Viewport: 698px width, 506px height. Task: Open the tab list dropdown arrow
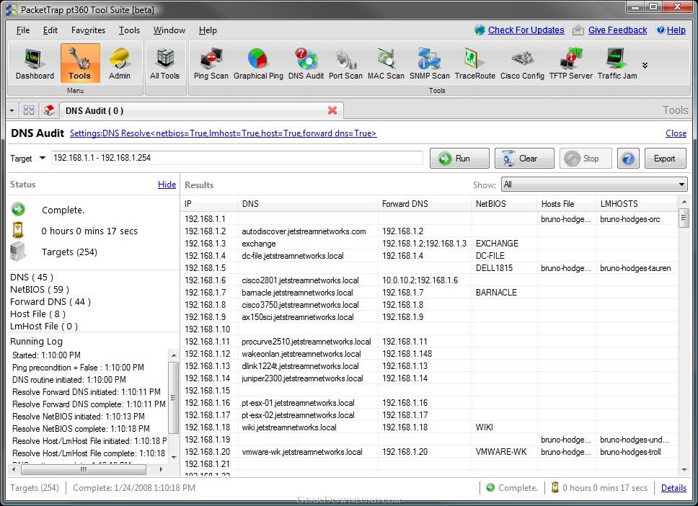pyautogui.click(x=12, y=110)
